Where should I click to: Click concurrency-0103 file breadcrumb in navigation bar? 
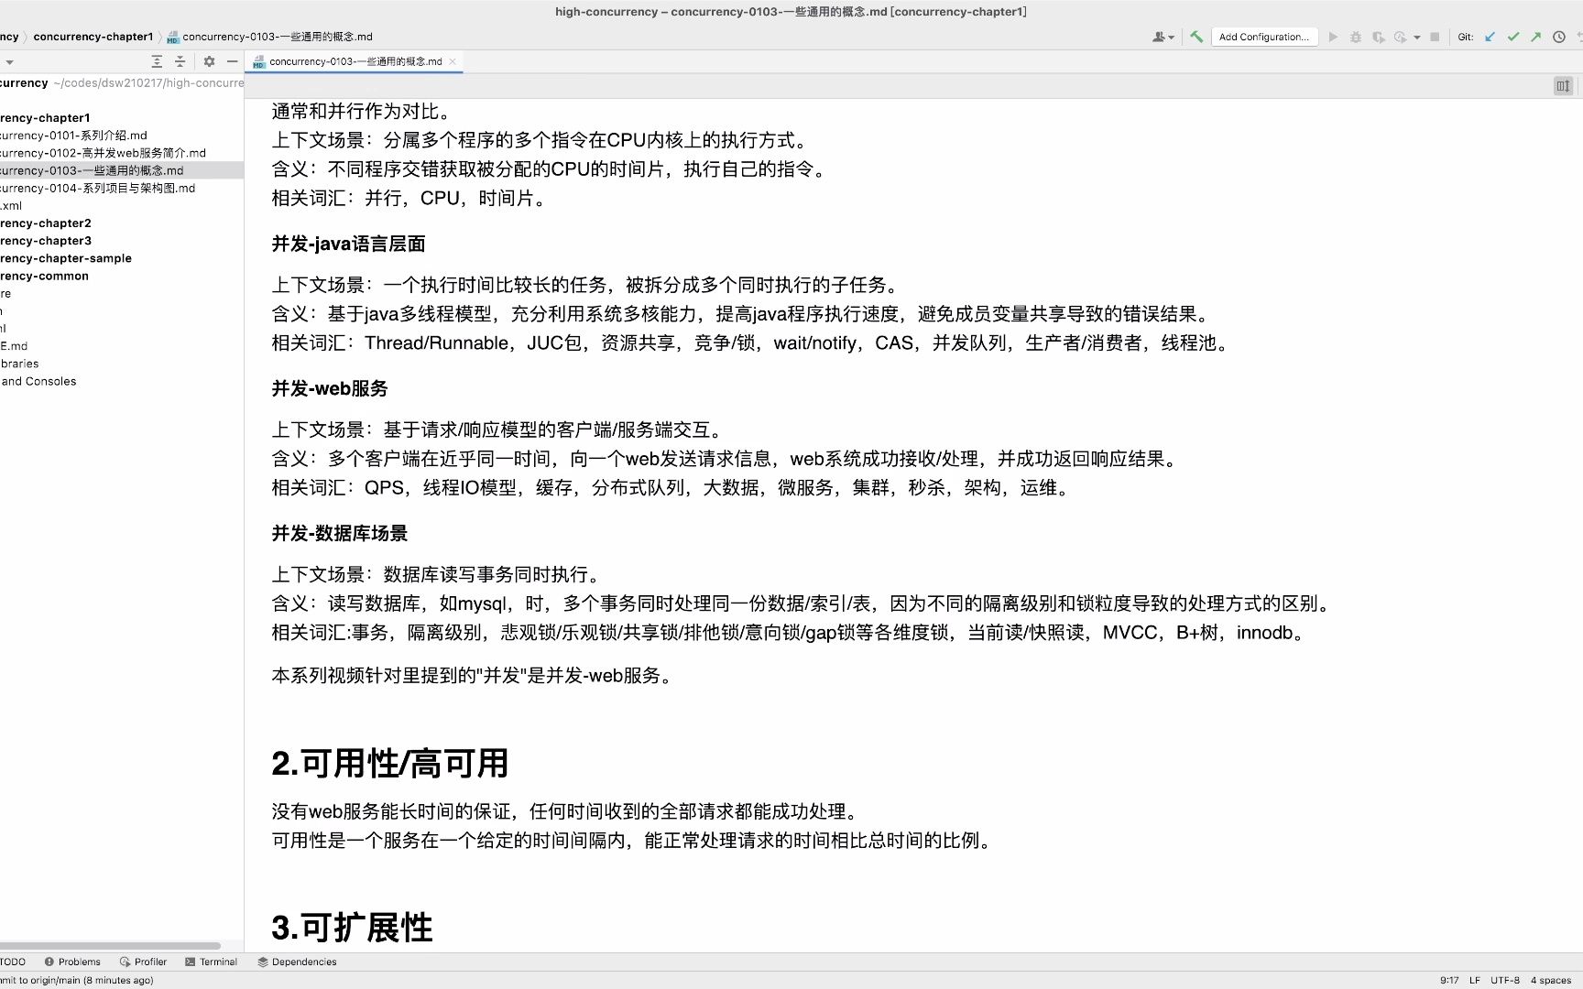point(270,37)
